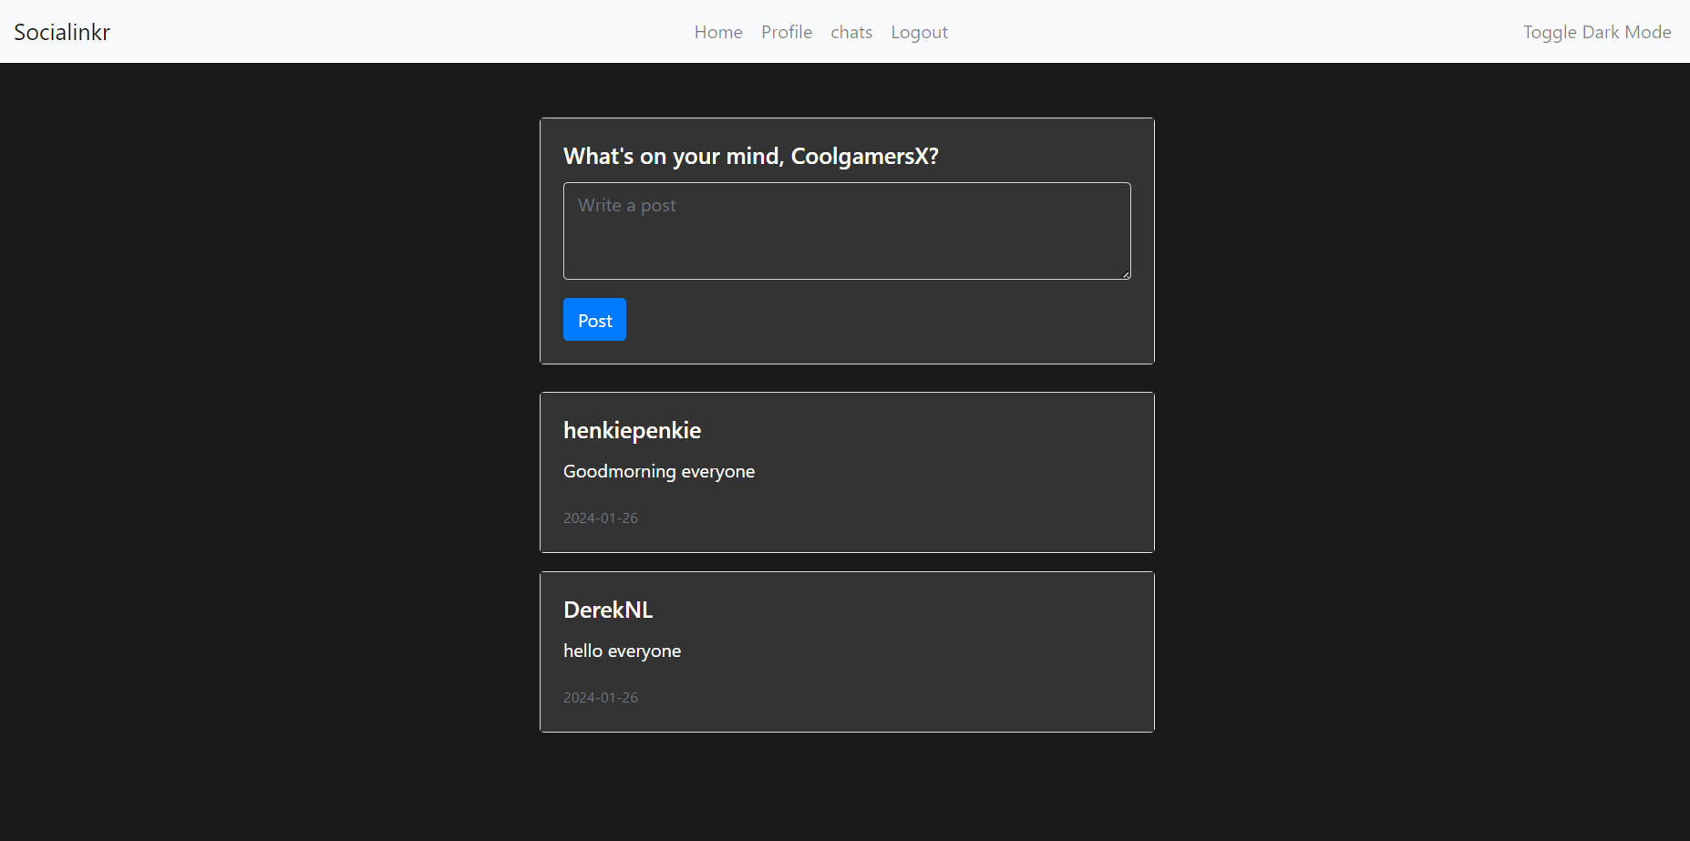Click empty area beside the Post button
Viewport: 1690px width, 841px height.
[866, 320]
